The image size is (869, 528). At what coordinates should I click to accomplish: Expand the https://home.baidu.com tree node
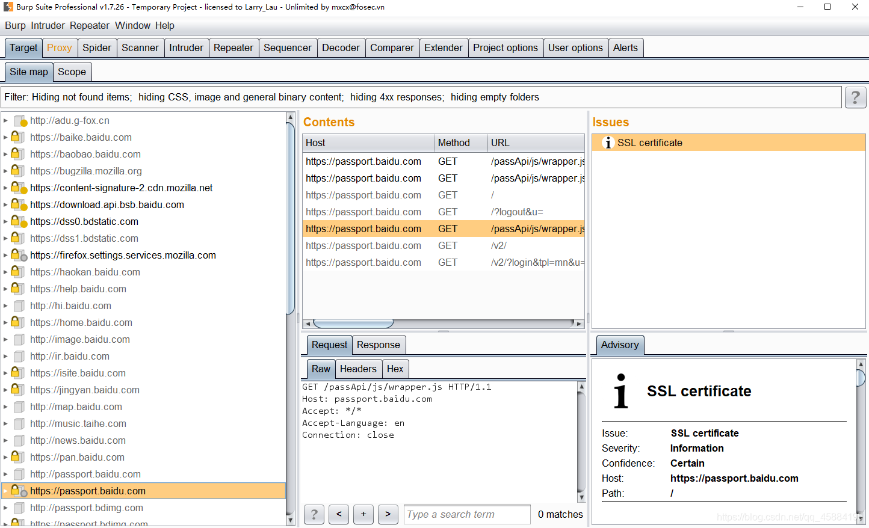[5, 322]
